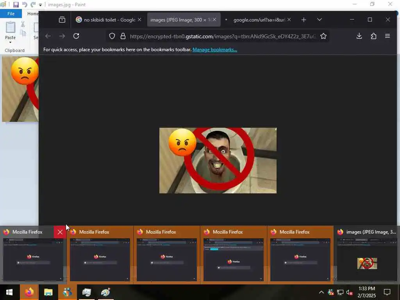Open the Windows notification center
The height and width of the screenshot is (300, 400).
coord(387,292)
